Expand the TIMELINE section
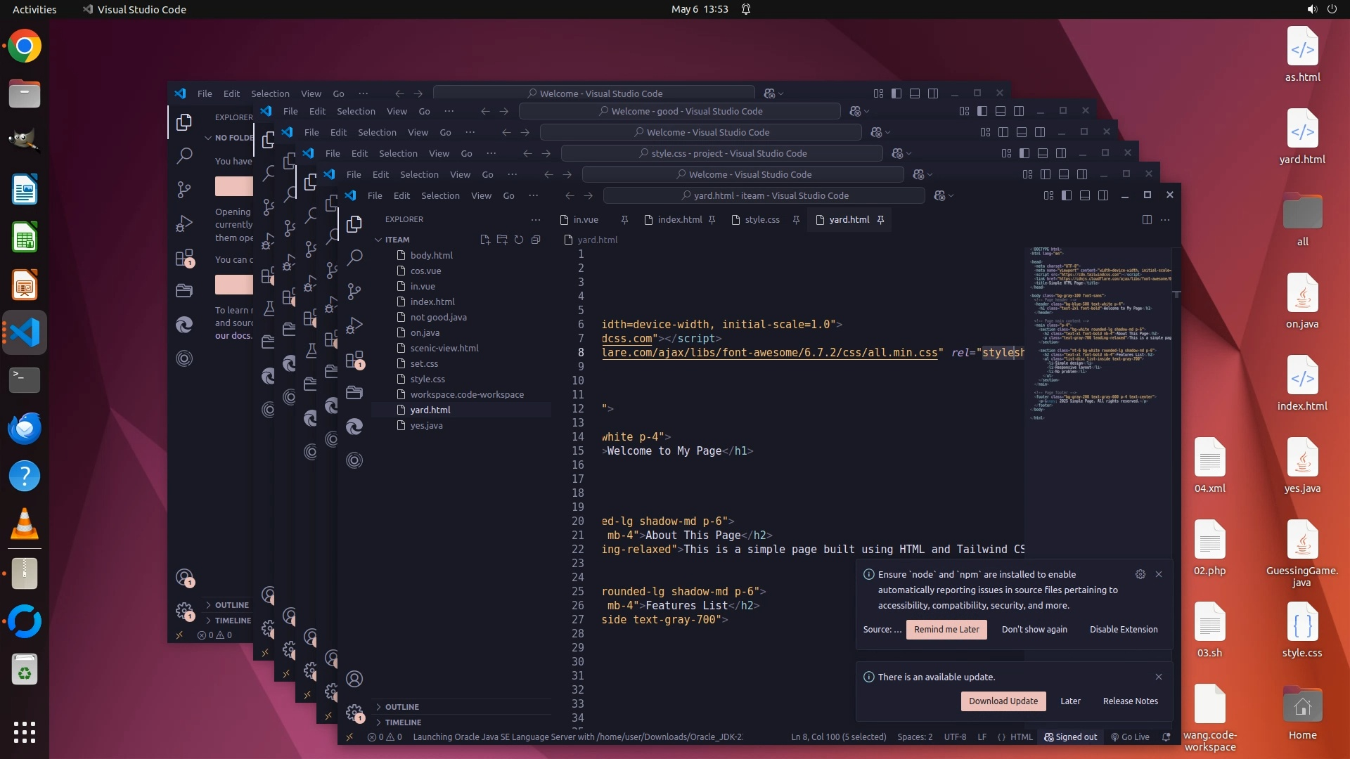The image size is (1350, 759). point(403,722)
